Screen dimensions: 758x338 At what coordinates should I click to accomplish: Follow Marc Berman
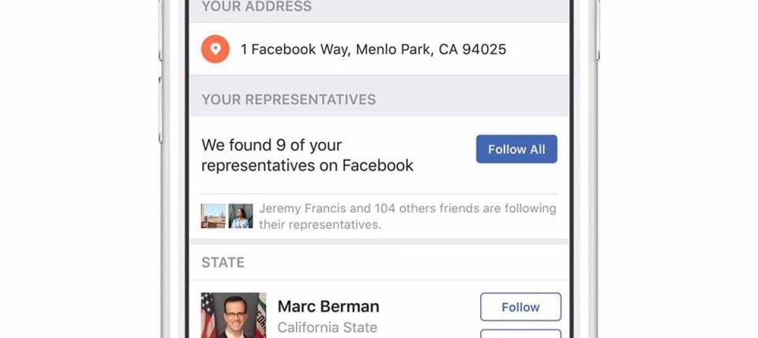(x=520, y=307)
